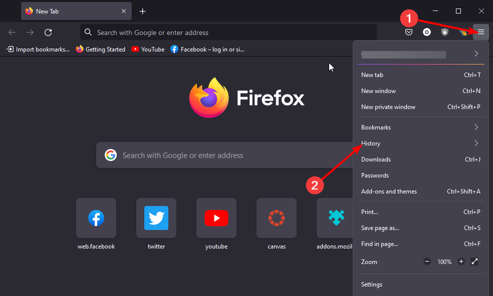
Task: Open a new tab with plus button
Action: 142,11
